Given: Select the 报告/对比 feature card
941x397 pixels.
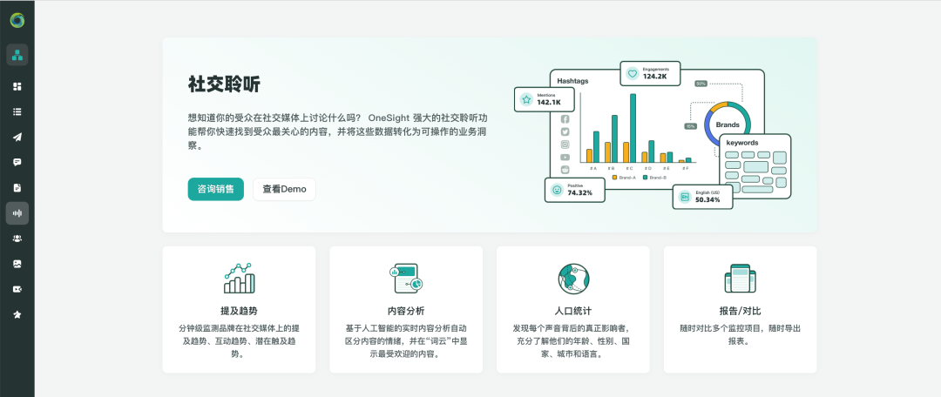Looking at the screenshot, I should pyautogui.click(x=740, y=310).
